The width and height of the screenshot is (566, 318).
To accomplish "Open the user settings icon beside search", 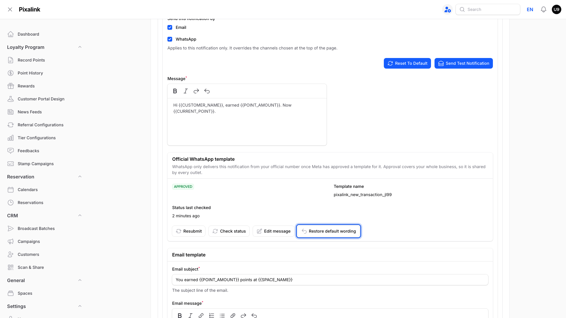I will point(447,9).
